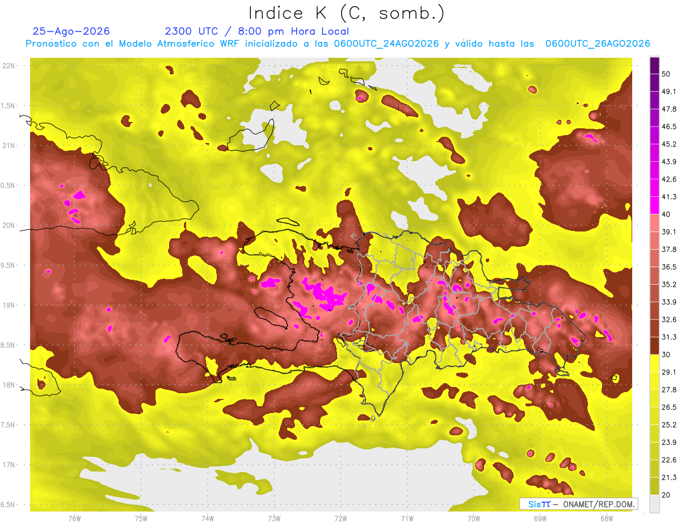This screenshot has width=681, height=526.
Task: Click the colorbar value "30"
Action: [667, 355]
